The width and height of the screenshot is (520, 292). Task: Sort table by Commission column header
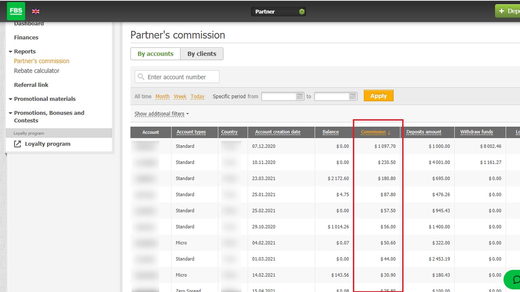[373, 132]
